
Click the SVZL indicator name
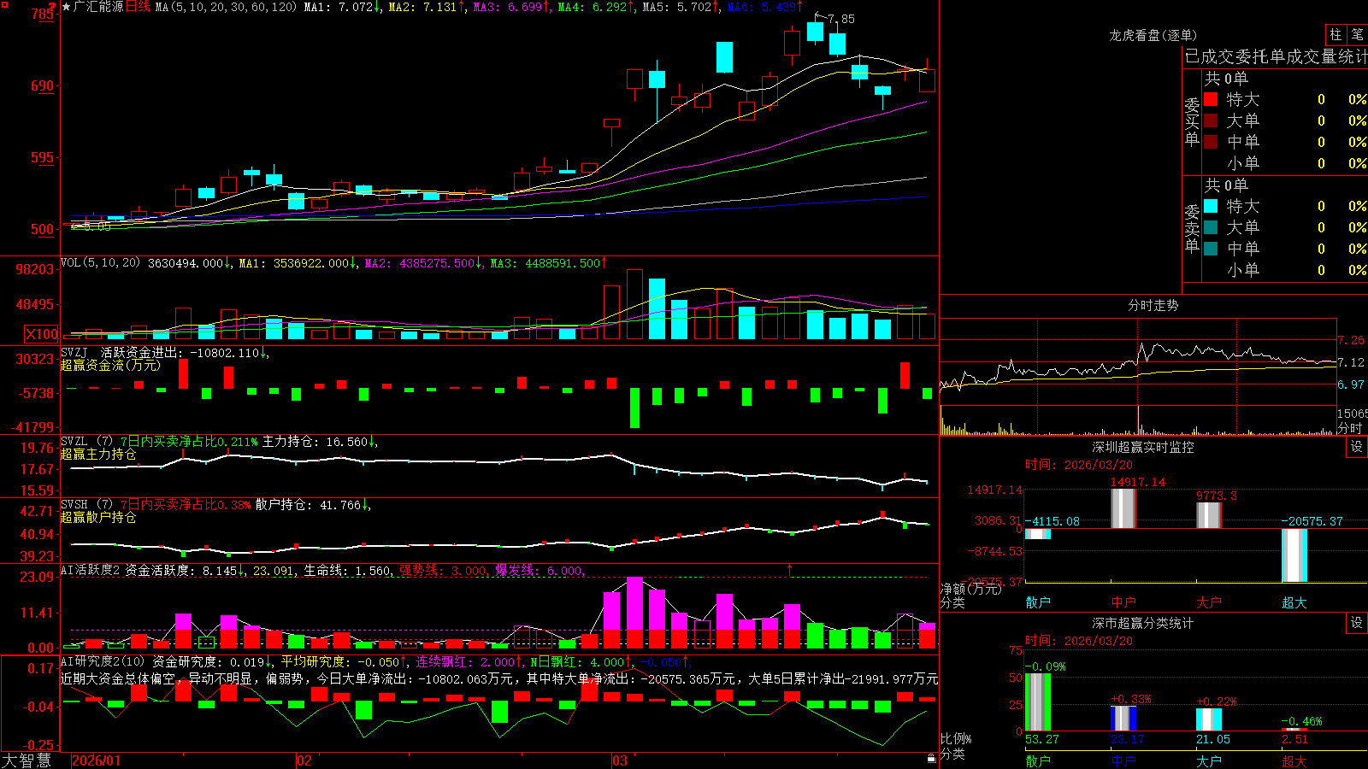tap(74, 442)
